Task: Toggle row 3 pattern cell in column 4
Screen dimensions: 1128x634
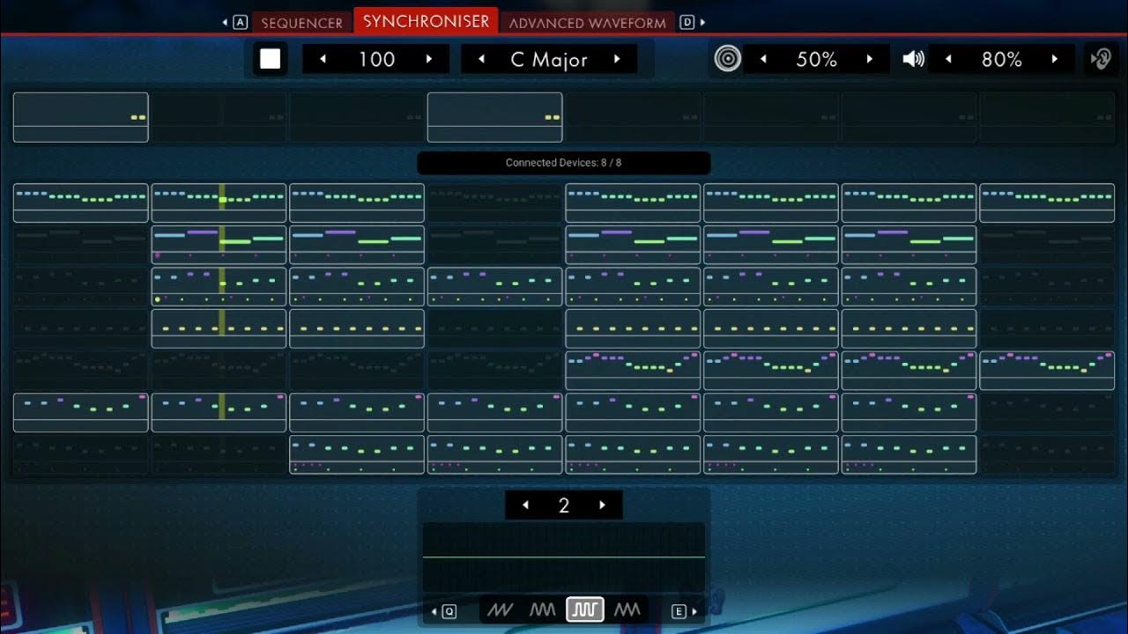Action: click(494, 286)
